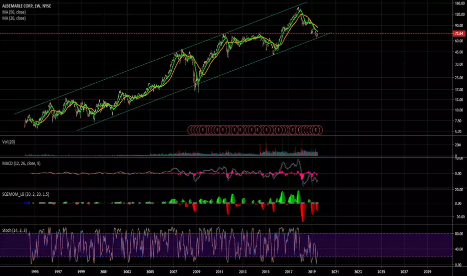Click the 2015 label on time axis
Viewport: 467px width, 276px height.
[x=266, y=272]
